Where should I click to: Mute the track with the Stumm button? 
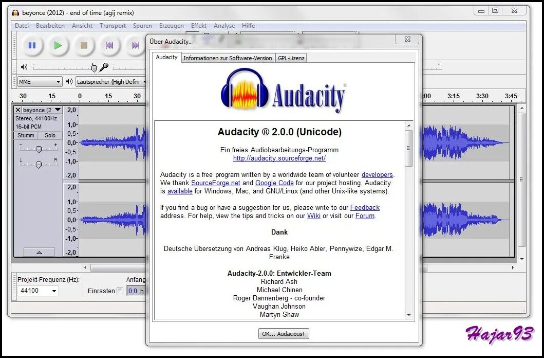[x=26, y=135]
